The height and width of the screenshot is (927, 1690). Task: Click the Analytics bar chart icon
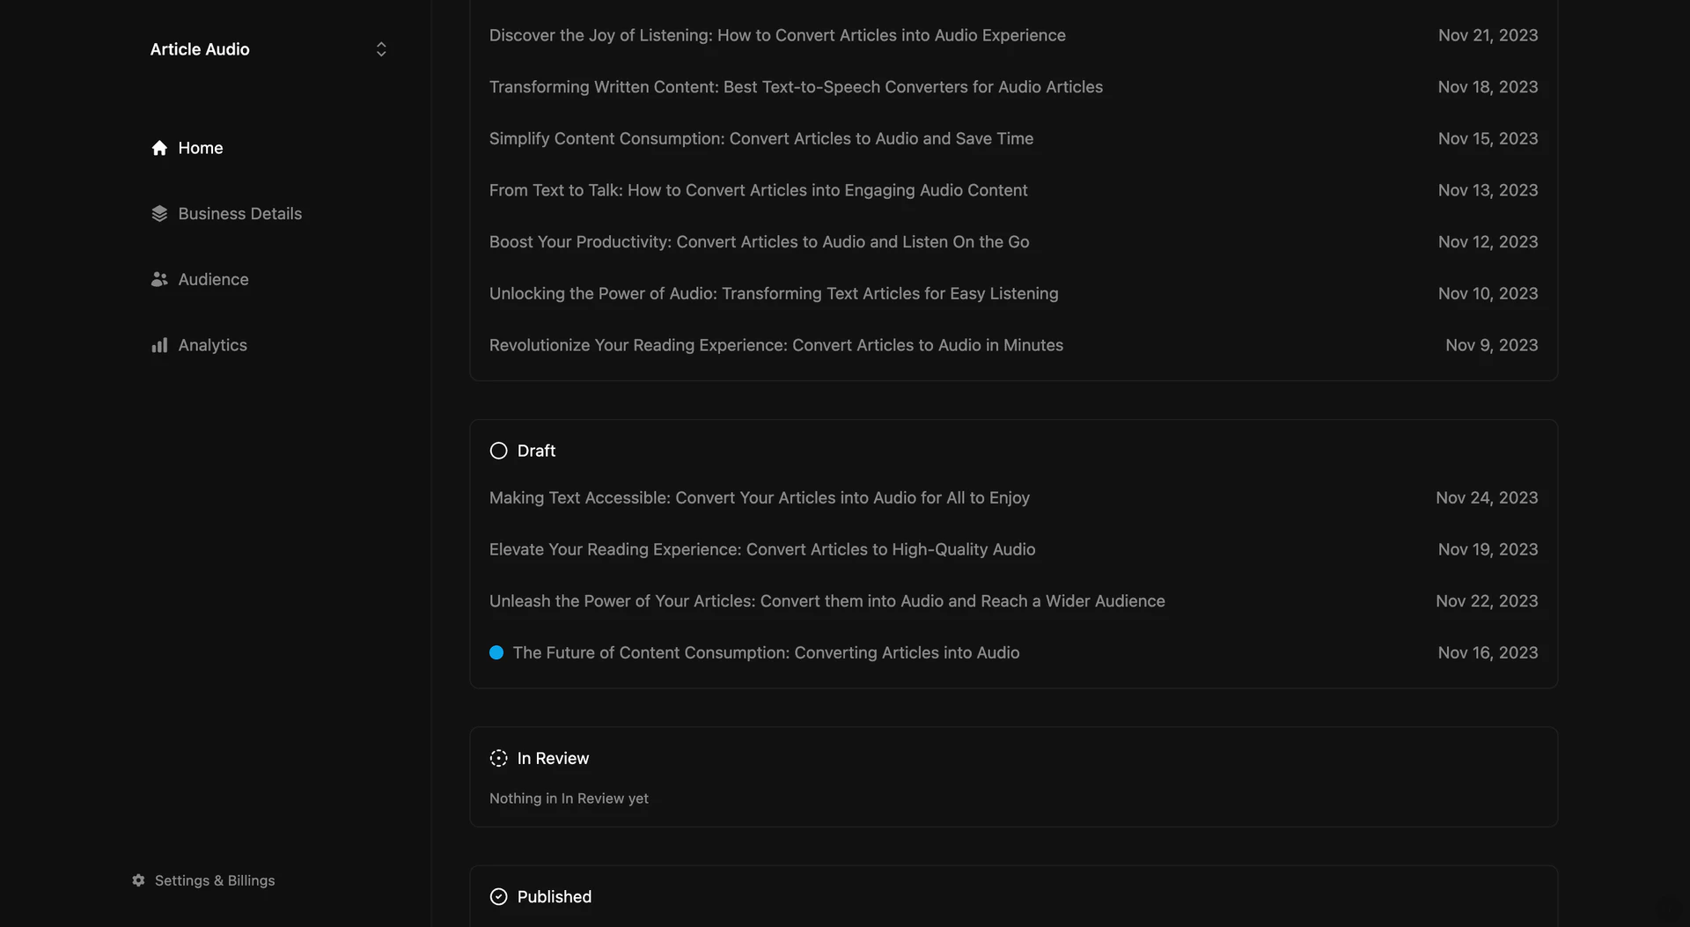coord(159,345)
